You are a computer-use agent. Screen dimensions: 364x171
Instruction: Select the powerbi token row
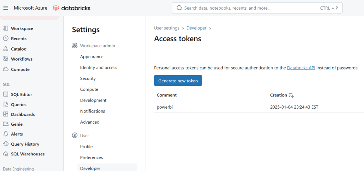pos(164,107)
